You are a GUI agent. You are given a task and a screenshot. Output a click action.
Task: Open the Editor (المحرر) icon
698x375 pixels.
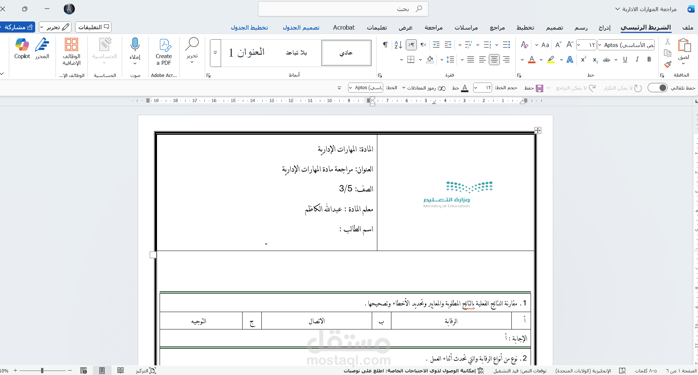point(42,44)
